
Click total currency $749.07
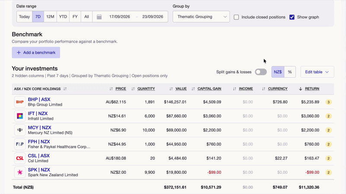280,188
